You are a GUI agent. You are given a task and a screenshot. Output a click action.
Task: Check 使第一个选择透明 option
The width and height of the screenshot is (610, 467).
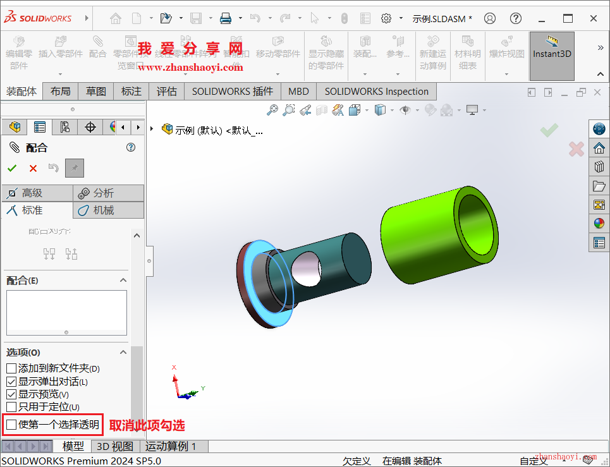11,424
